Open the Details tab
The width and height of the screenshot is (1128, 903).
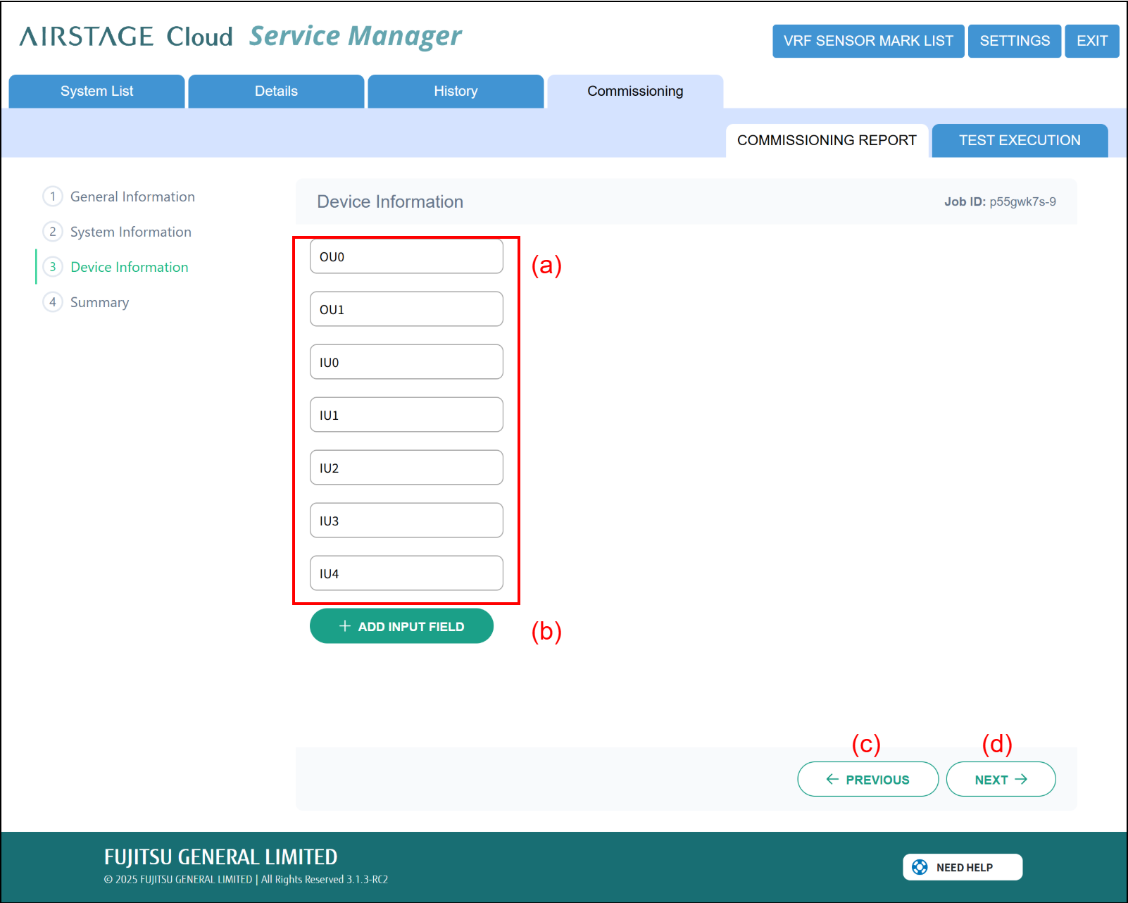[x=276, y=92]
